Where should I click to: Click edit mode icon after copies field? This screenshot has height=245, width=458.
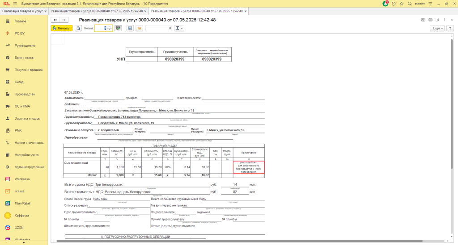click(118, 28)
